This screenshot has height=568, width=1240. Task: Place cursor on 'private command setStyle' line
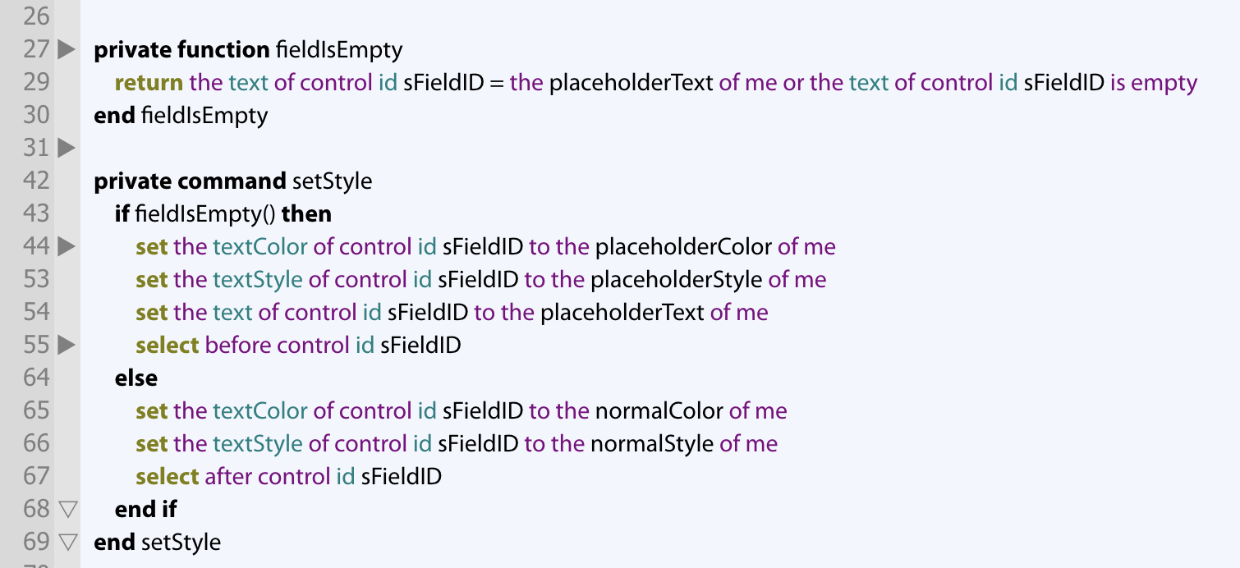click(x=232, y=181)
